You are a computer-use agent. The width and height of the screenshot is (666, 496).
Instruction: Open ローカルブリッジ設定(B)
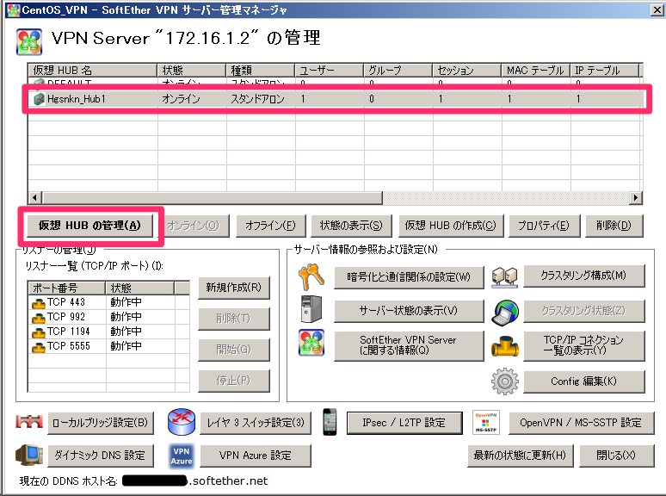100,423
